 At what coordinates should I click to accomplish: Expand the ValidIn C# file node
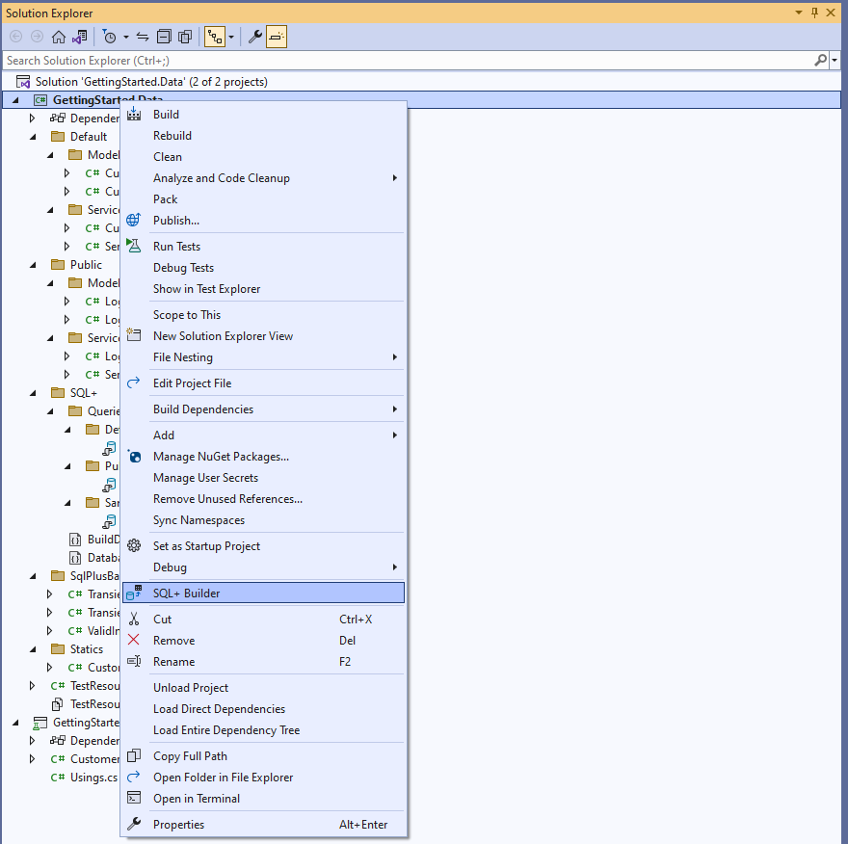coord(50,631)
